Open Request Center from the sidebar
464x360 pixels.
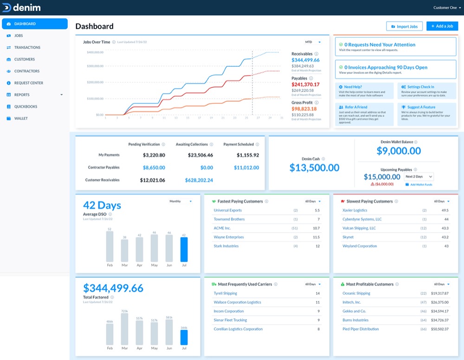[28, 83]
